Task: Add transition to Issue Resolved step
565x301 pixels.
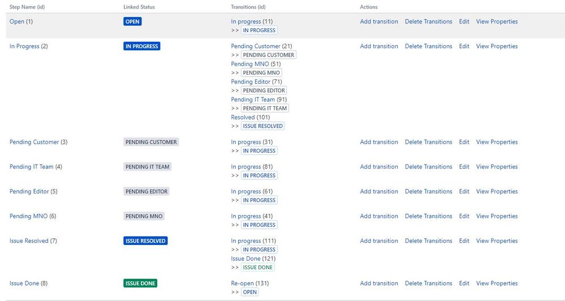Action: [x=379, y=241]
